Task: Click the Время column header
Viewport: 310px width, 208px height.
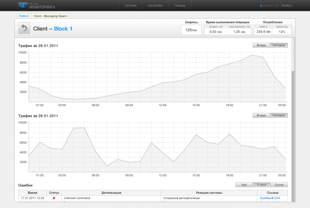Action: (x=33, y=193)
